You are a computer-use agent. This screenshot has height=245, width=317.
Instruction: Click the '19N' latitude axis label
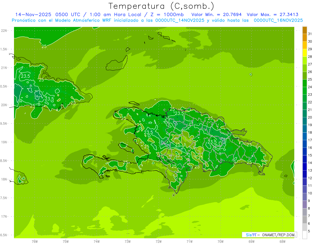4,142
